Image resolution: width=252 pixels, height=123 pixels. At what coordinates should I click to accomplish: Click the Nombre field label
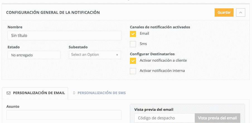[x=15, y=27]
